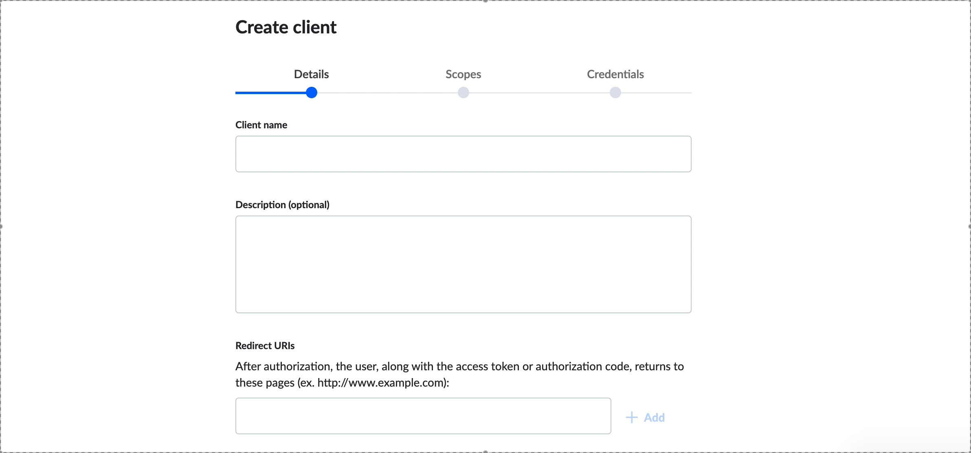Click the empty Redirect URI input box
971x453 pixels.
click(x=423, y=416)
